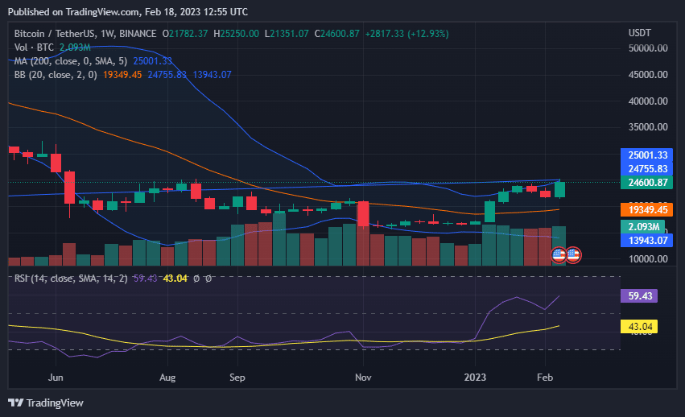
Task: Click the green 24600.87 last price label
Action: 648,183
